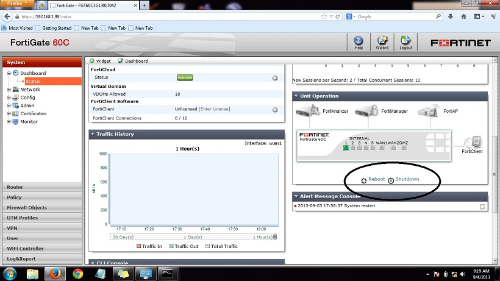
Task: Expand the Certificates tree node
Action: pos(9,113)
